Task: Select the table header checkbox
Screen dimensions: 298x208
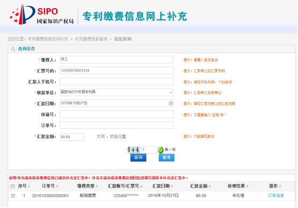Action: tap(13, 186)
